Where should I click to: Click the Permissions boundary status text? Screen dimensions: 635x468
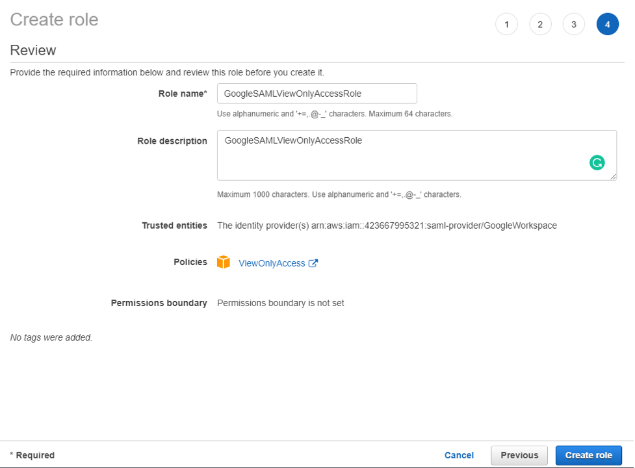pyautogui.click(x=280, y=302)
